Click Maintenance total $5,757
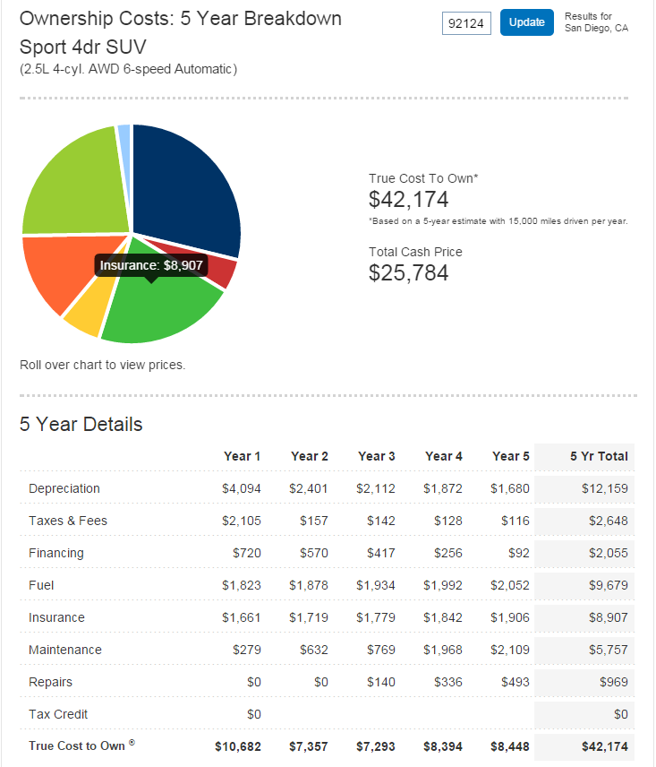 point(609,651)
